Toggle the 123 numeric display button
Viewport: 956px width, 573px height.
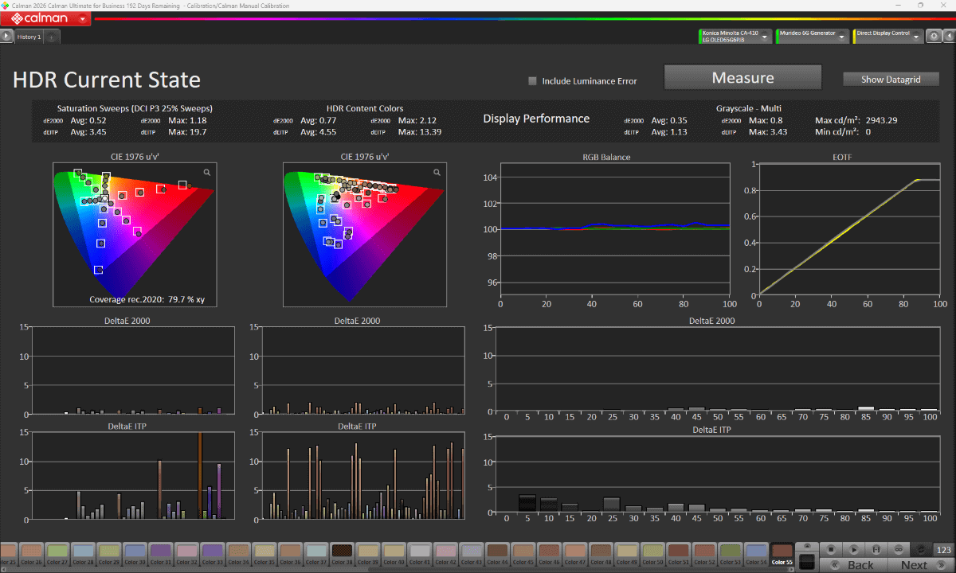pos(943,550)
